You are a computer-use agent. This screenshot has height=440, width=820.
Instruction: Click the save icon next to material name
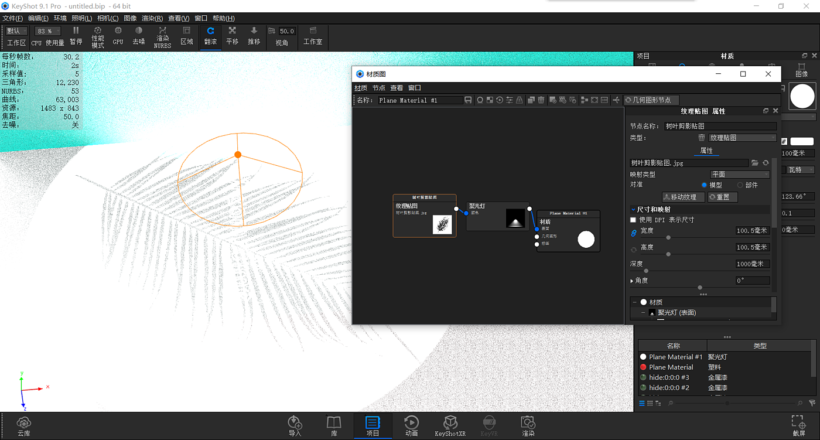pos(468,100)
